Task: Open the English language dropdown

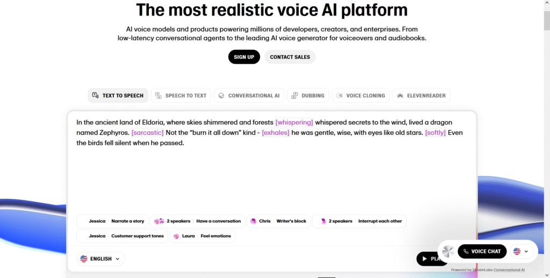Action: (x=100, y=259)
